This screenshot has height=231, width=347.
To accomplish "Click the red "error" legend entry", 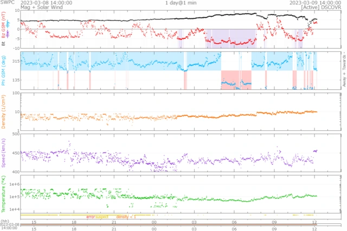I will tap(91, 217).
